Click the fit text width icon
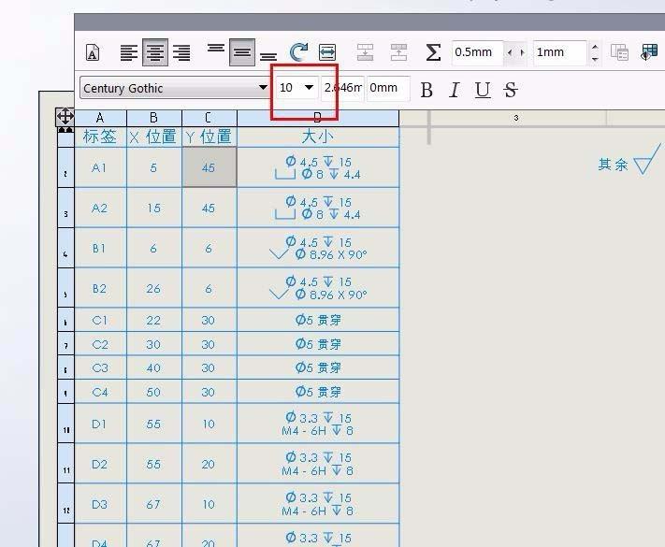 [327, 52]
